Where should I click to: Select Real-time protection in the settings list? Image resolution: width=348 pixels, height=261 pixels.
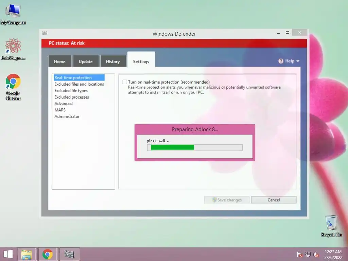click(x=79, y=78)
